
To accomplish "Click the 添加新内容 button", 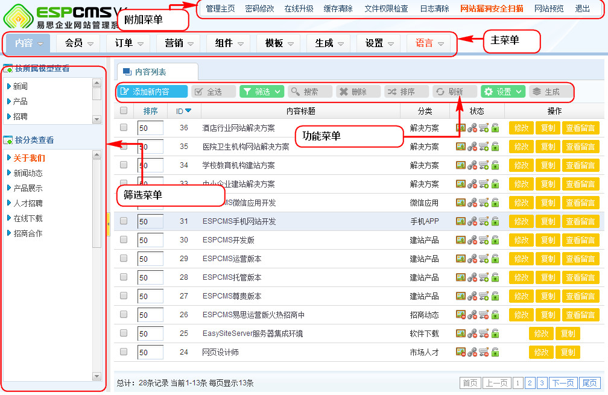I will [x=153, y=92].
